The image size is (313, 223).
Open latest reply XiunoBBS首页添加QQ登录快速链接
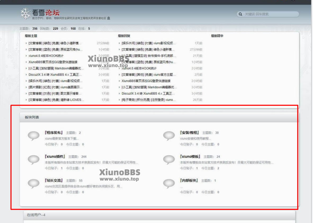pyautogui.click(x=146, y=81)
